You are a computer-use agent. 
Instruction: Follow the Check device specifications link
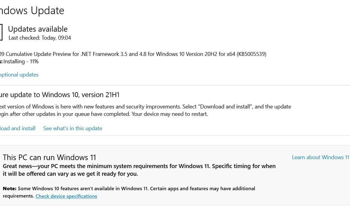click(66, 196)
